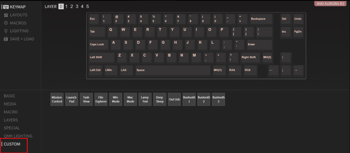
Task: Assign the Mission Control keycode
Action: (57, 99)
